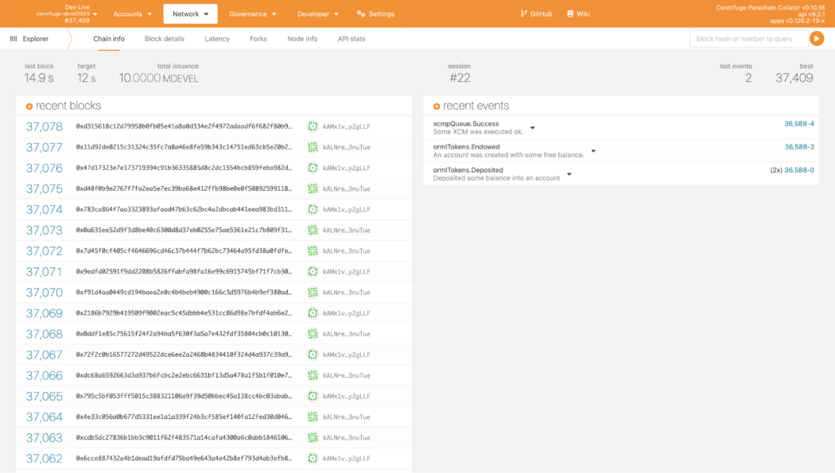
Task: Expand the ormlTokens.Endowed event details
Action: (x=593, y=151)
